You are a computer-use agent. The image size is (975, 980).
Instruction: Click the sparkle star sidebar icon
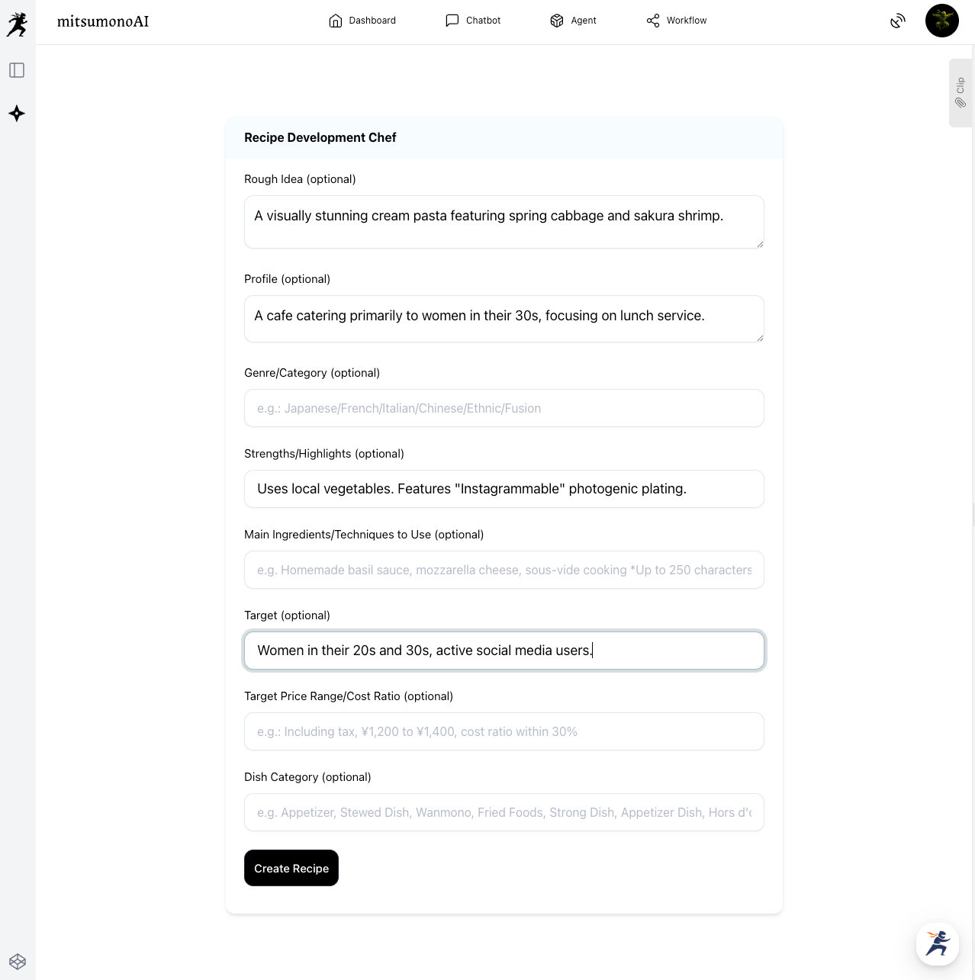pos(17,114)
